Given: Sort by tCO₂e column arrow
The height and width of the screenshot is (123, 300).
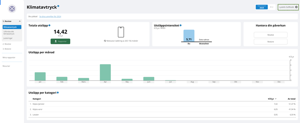Looking at the screenshot, I should (276, 99).
